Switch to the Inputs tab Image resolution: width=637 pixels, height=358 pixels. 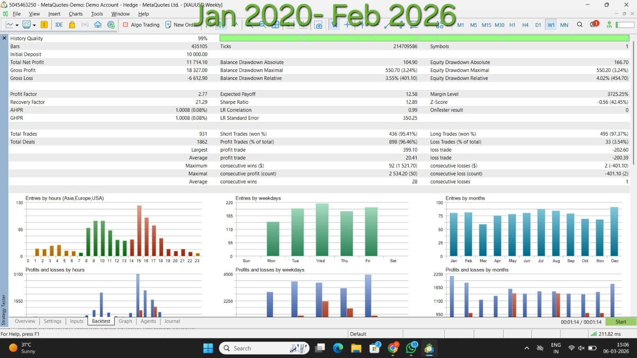click(x=76, y=321)
